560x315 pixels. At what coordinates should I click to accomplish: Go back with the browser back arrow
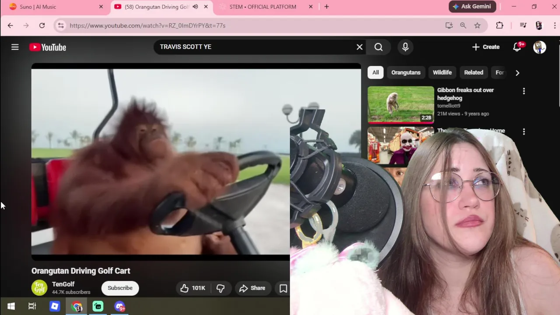[x=10, y=25]
